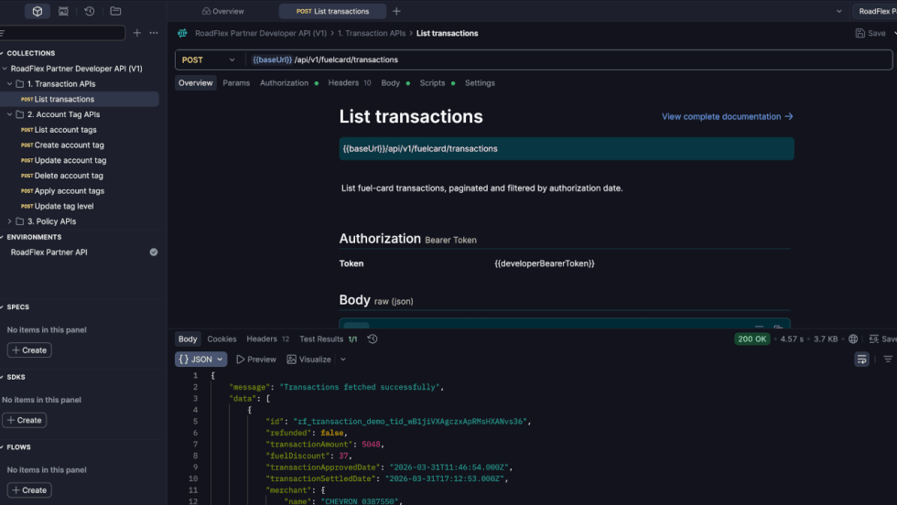Viewport: 897px width, 505px height.
Task: Select the request Overview sub-tab
Action: pos(196,83)
